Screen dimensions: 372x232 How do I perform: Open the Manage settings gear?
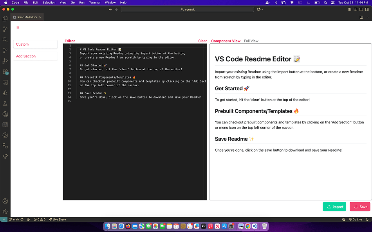coord(5,211)
